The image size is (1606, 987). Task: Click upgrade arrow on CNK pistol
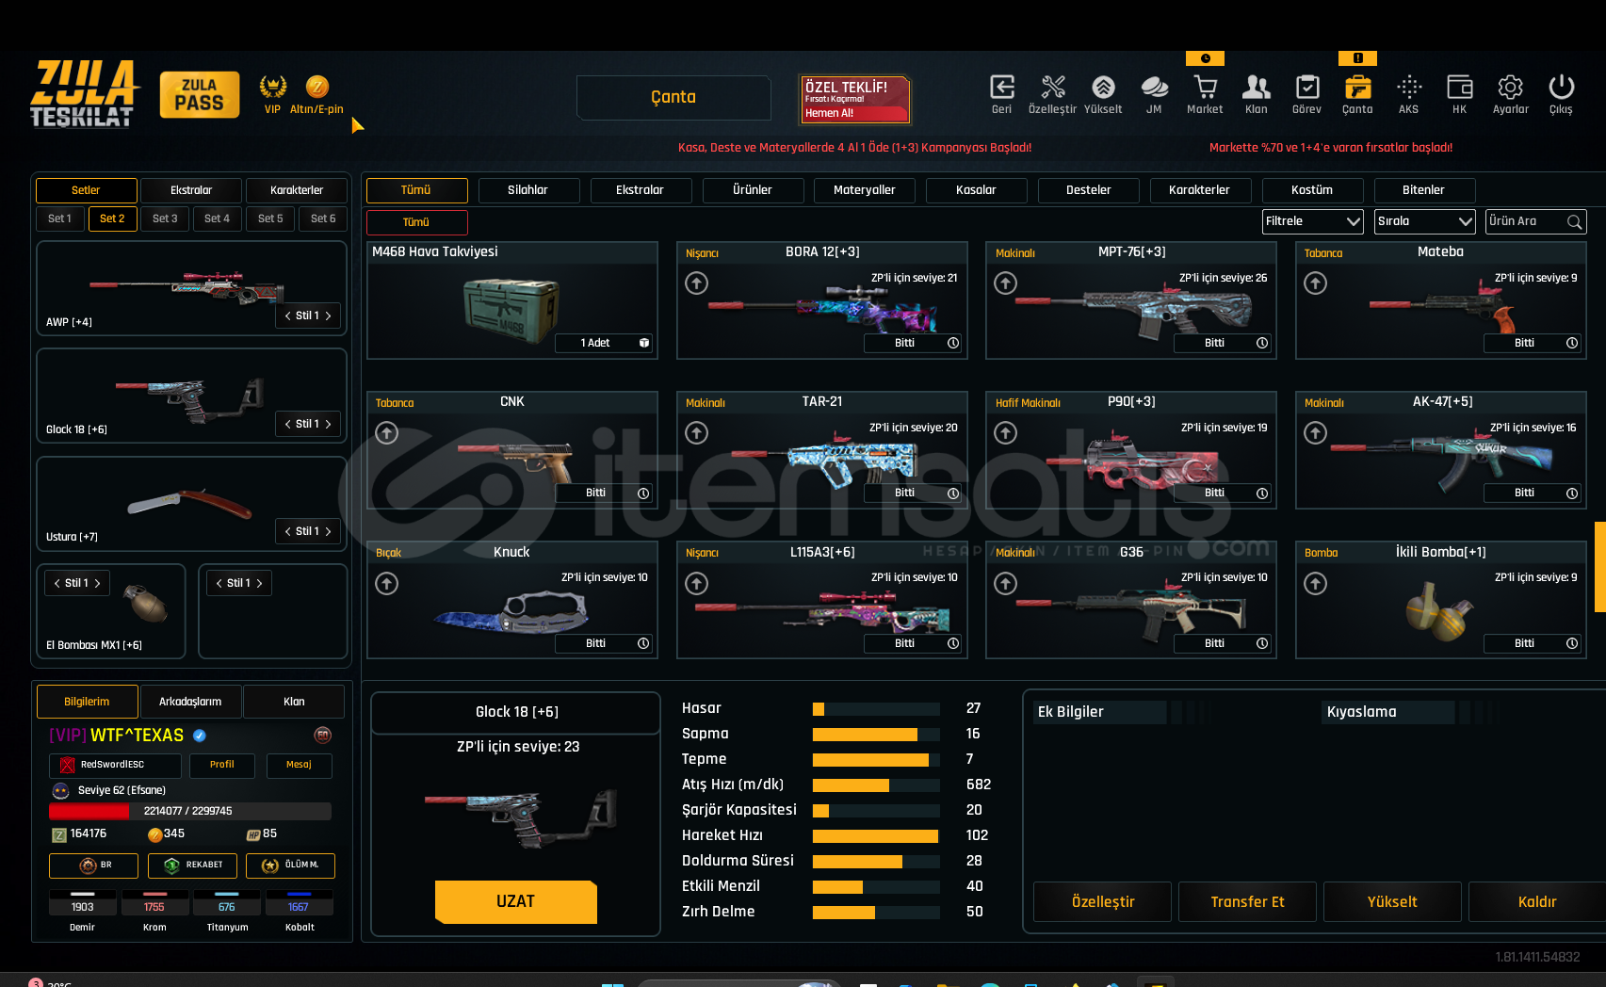pos(387,433)
